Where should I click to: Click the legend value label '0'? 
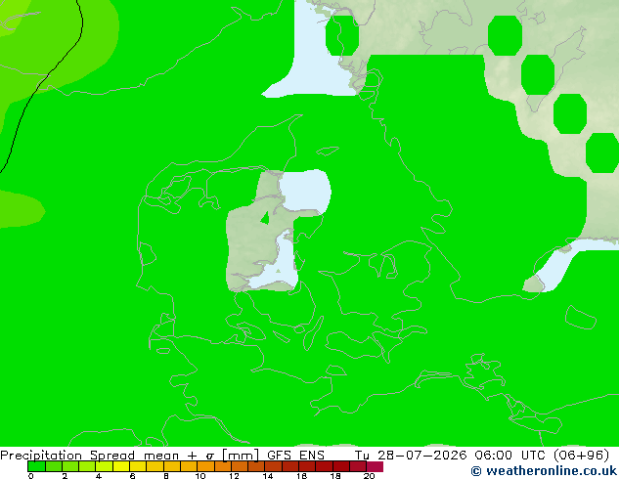[31, 476]
